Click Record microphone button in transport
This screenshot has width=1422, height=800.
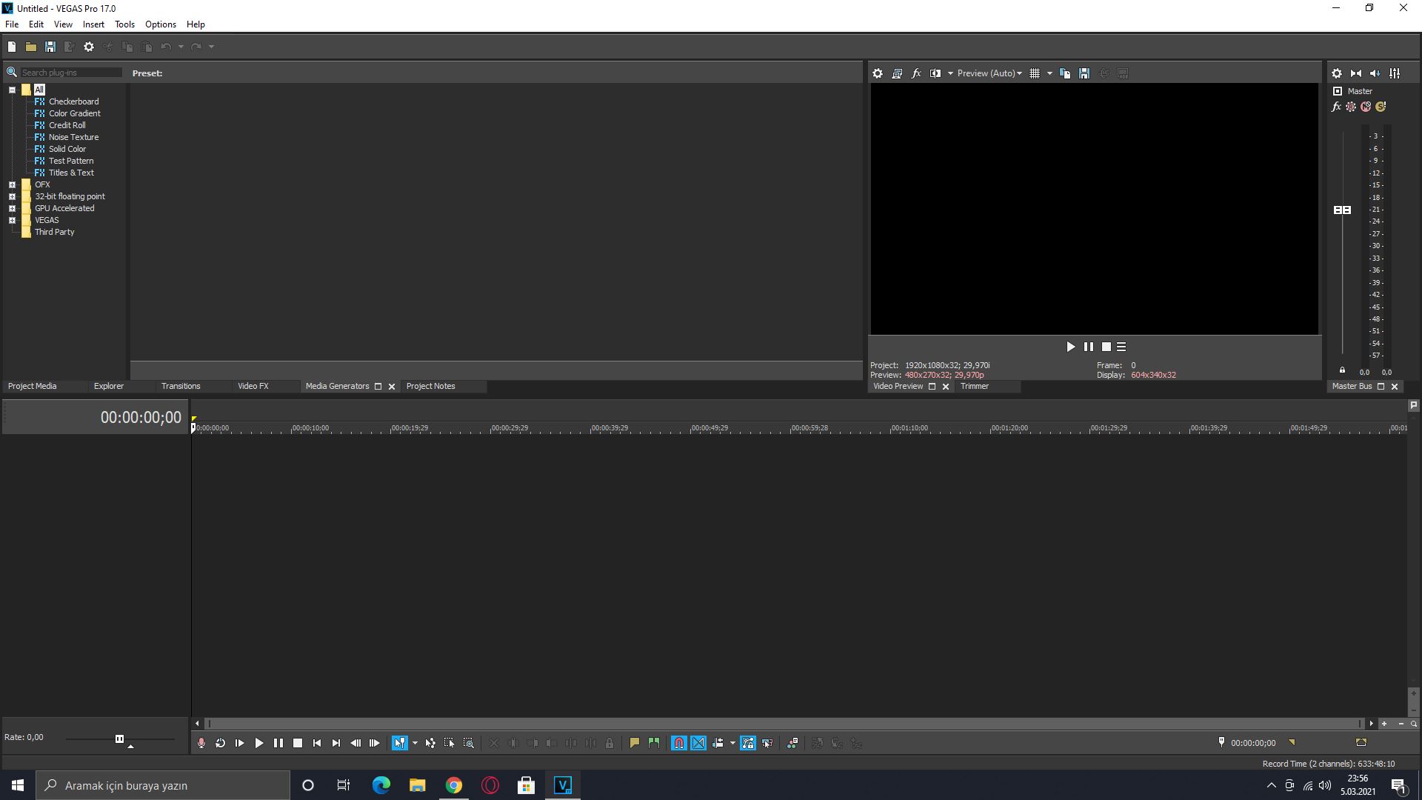coord(201,743)
